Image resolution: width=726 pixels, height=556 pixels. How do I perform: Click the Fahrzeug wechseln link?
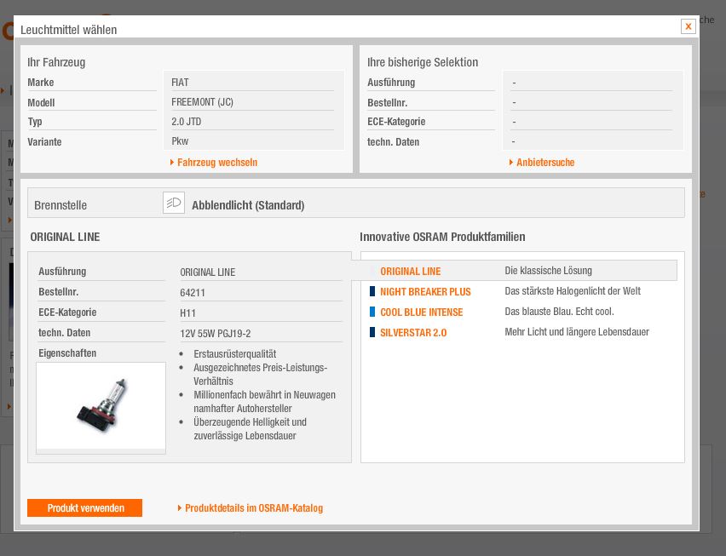pyautogui.click(x=217, y=163)
